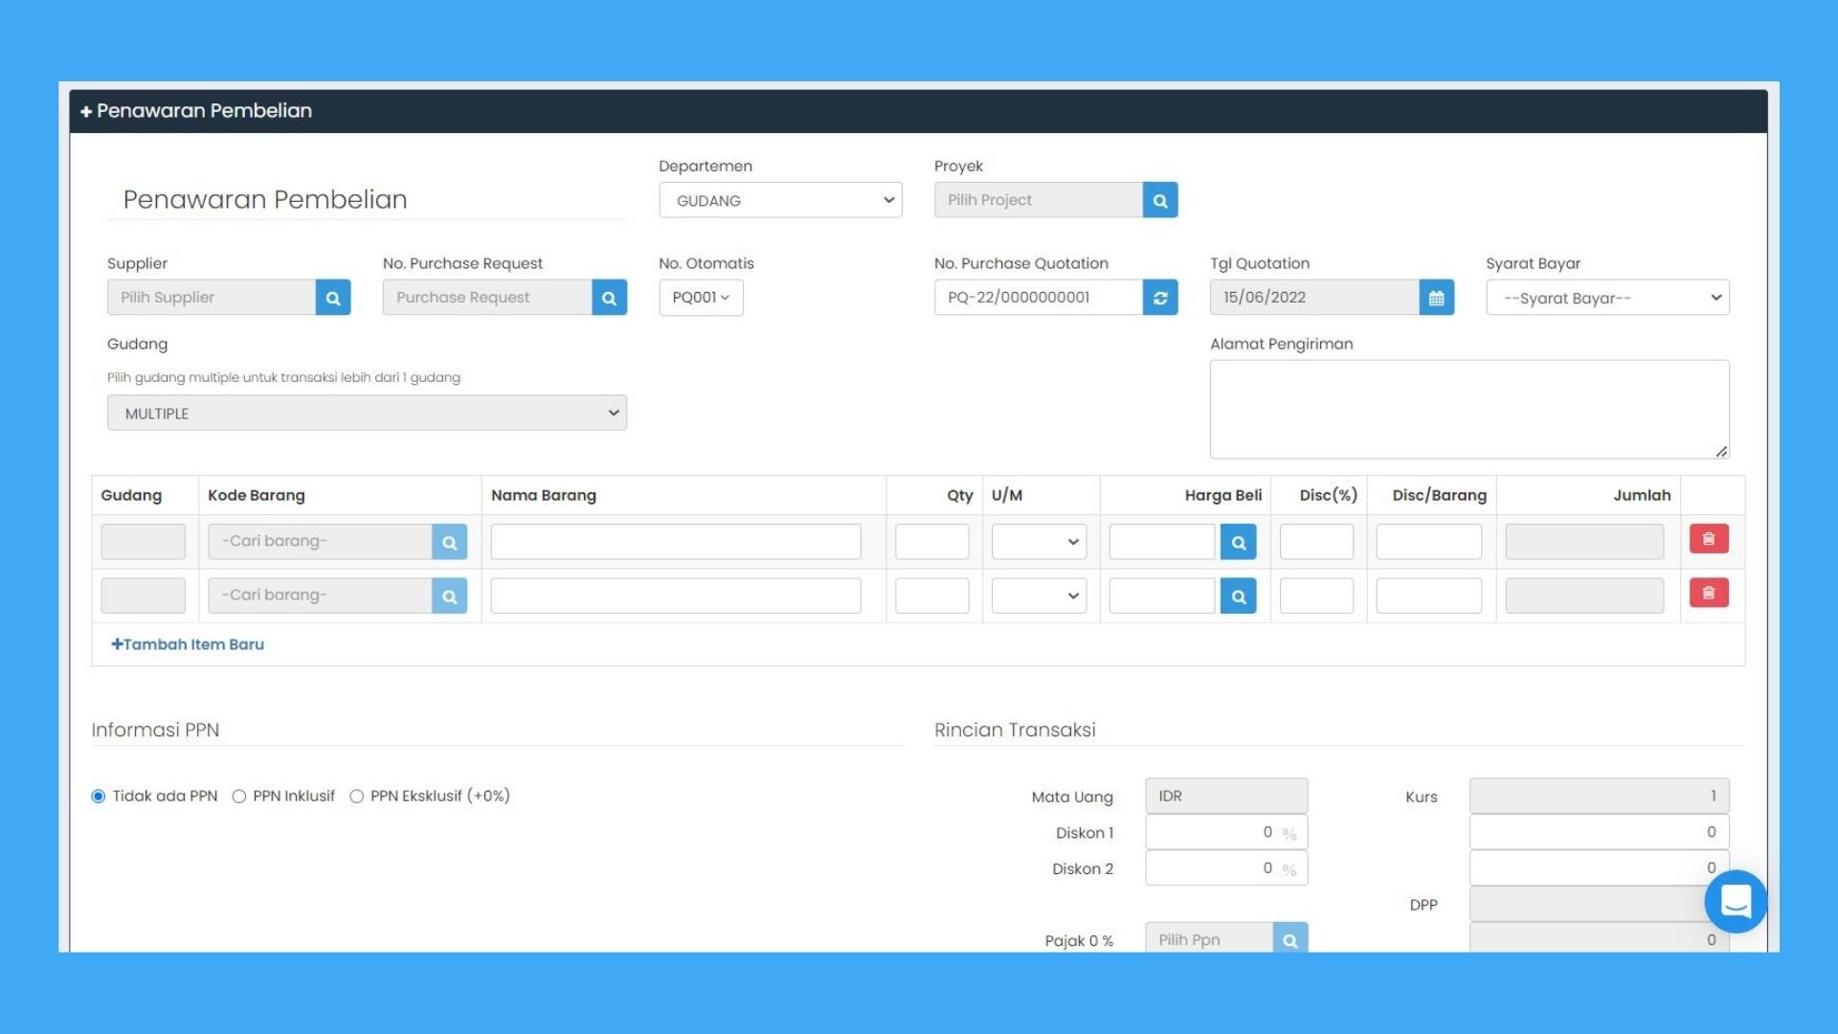The width and height of the screenshot is (1838, 1034).
Task: Select PPN Inklusif radio button
Action: point(239,797)
